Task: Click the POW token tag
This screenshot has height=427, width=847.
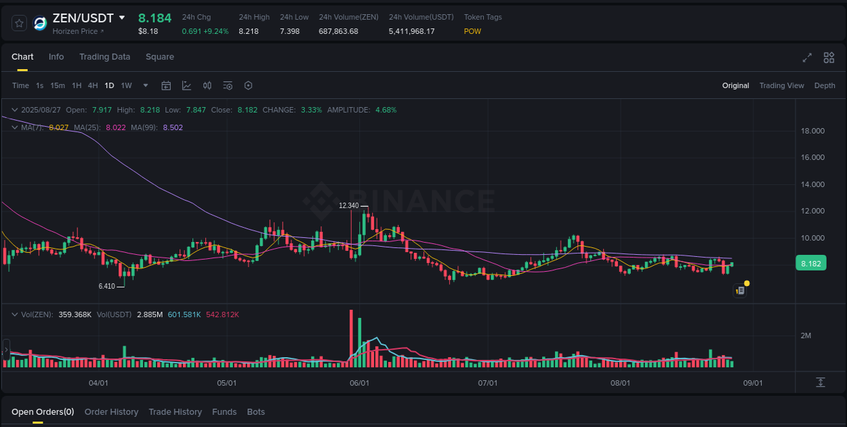Action: (472, 31)
